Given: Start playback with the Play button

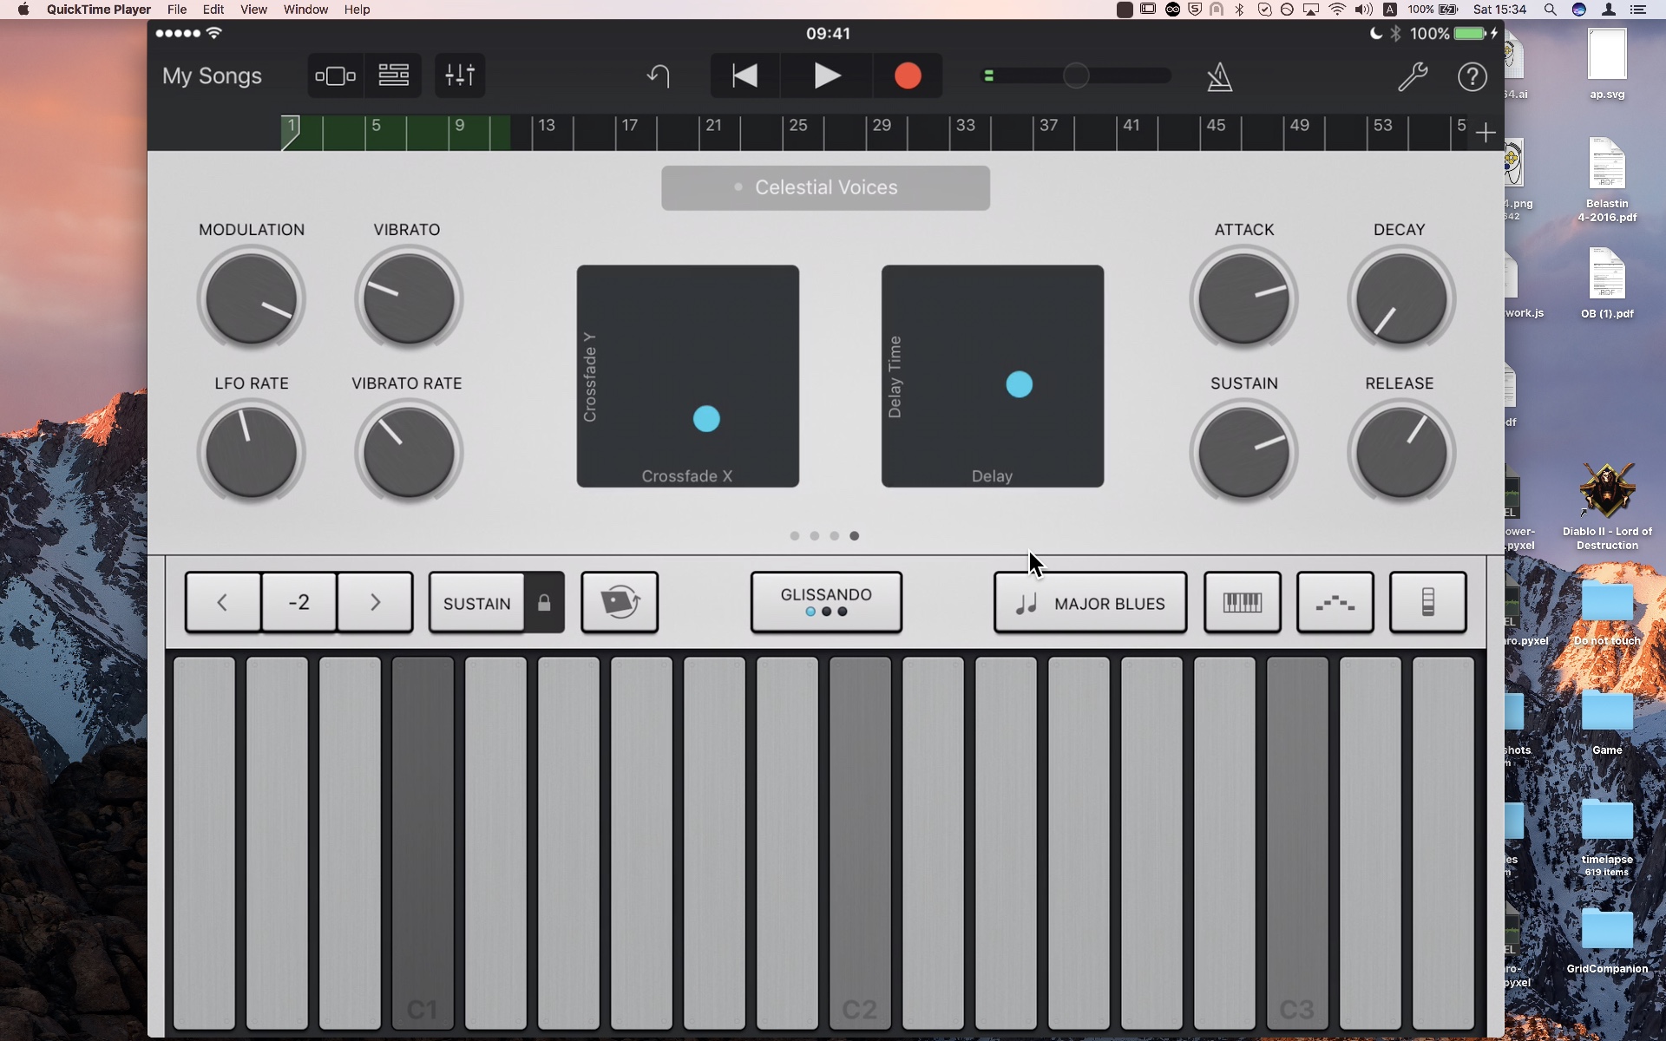Looking at the screenshot, I should pyautogui.click(x=827, y=75).
